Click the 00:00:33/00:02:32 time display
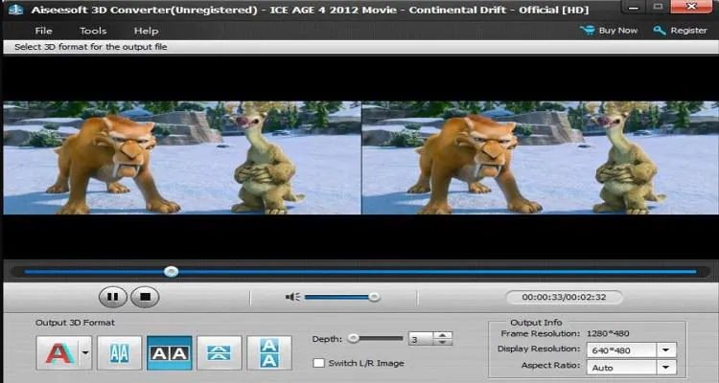 564,297
